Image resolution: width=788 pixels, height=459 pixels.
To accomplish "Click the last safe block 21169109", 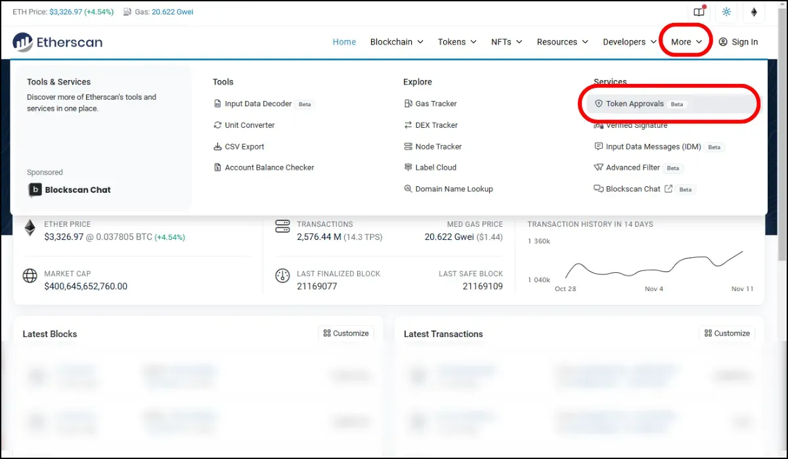I will (483, 287).
